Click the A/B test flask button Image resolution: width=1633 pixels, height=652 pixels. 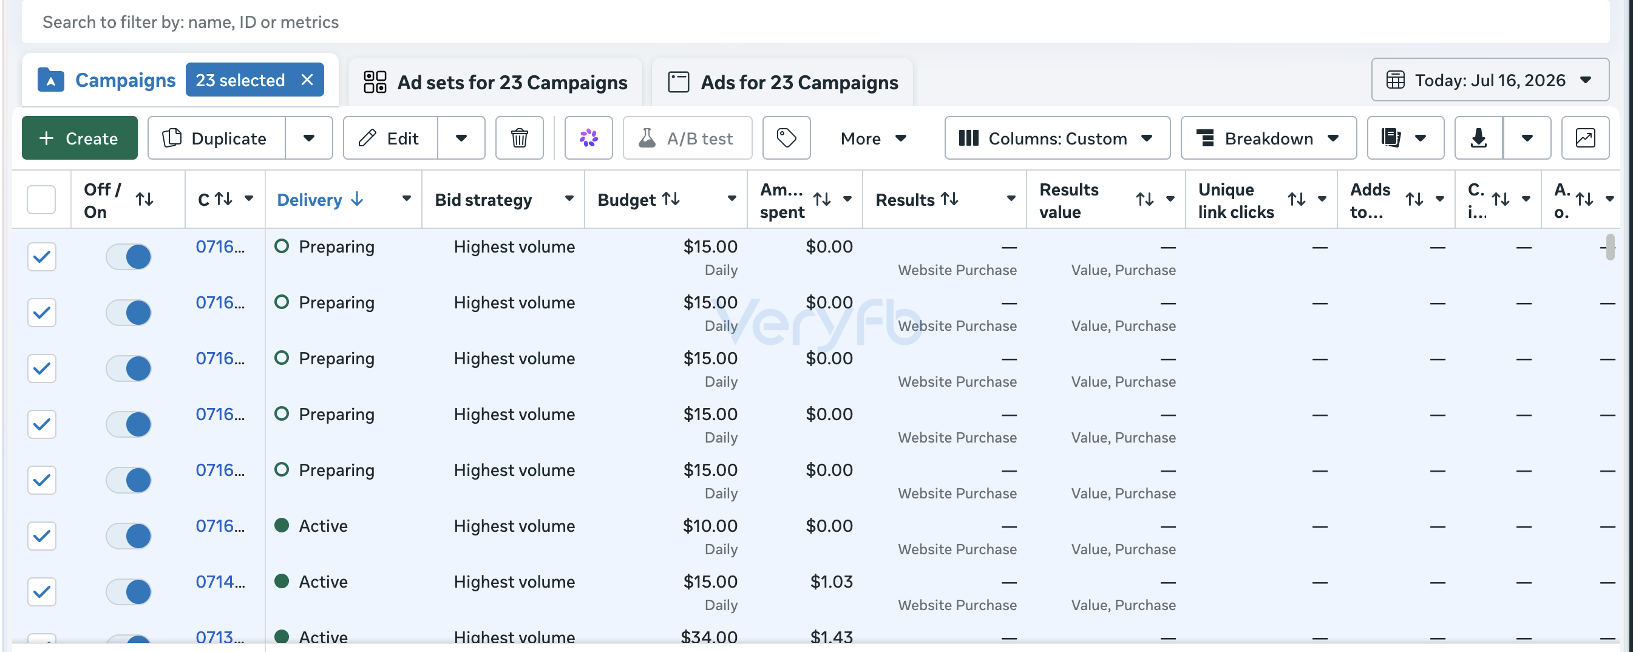(x=687, y=138)
